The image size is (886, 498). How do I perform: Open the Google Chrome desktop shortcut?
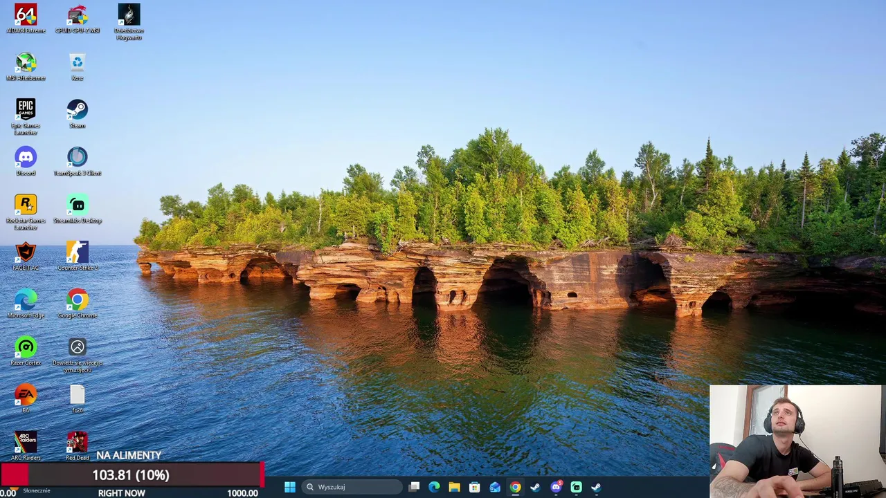[x=78, y=304]
